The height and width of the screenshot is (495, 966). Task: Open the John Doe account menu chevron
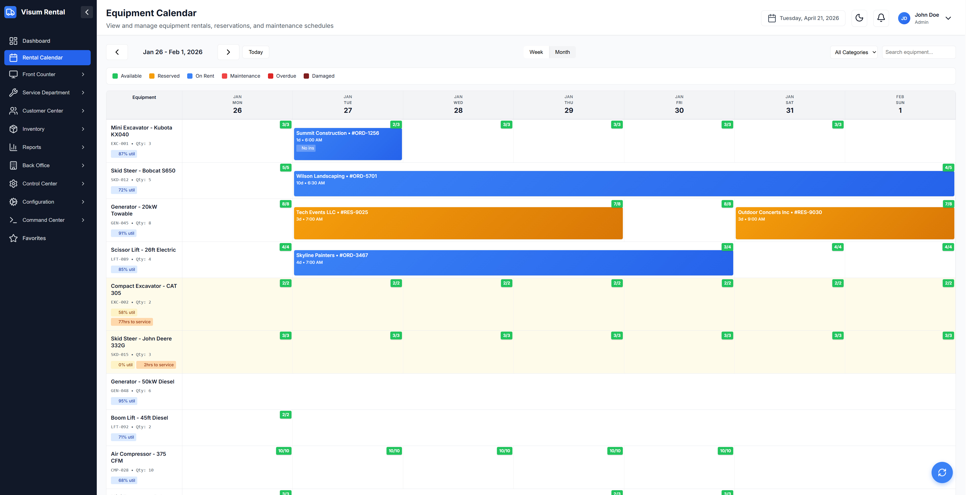tap(948, 18)
